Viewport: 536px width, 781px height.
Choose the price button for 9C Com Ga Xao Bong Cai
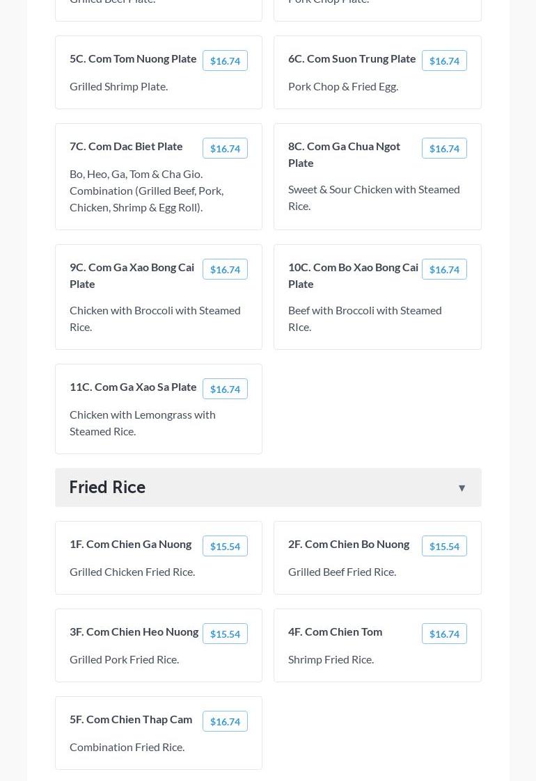coord(225,269)
